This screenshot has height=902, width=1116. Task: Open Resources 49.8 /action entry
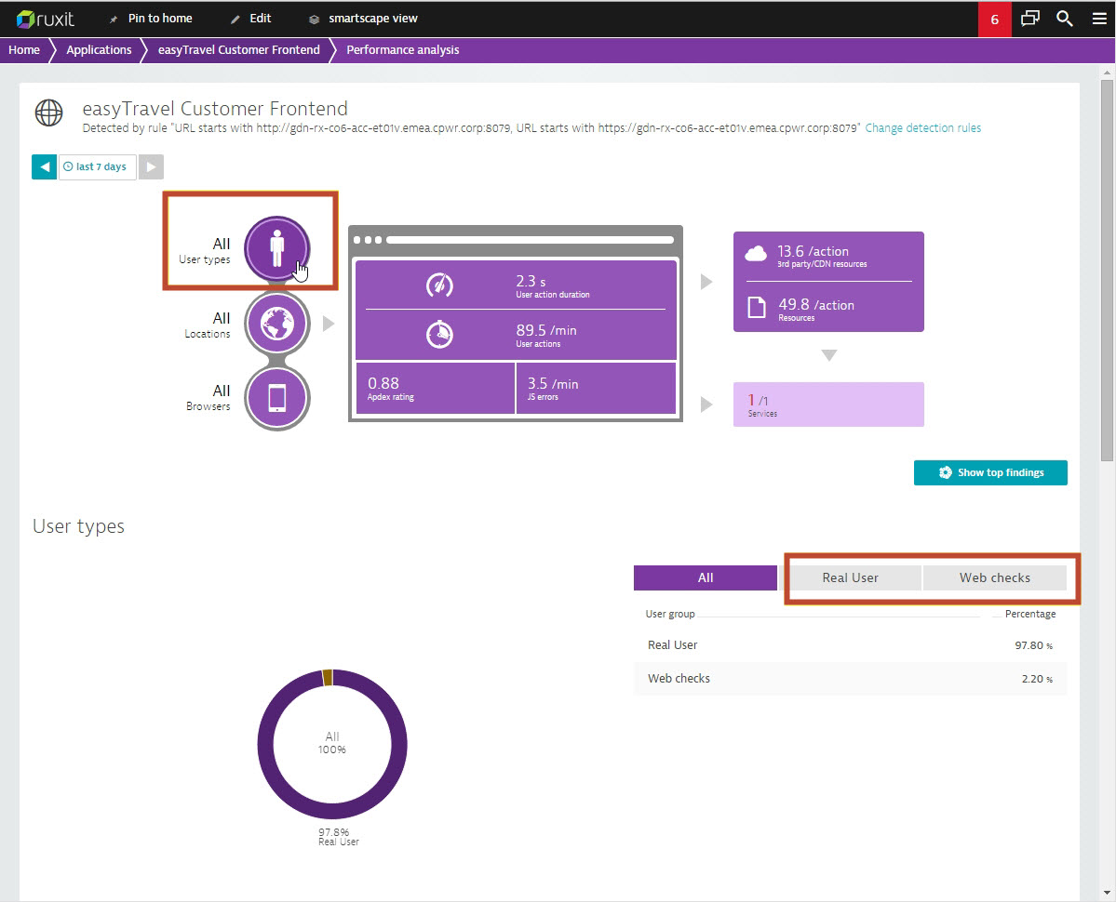[828, 308]
